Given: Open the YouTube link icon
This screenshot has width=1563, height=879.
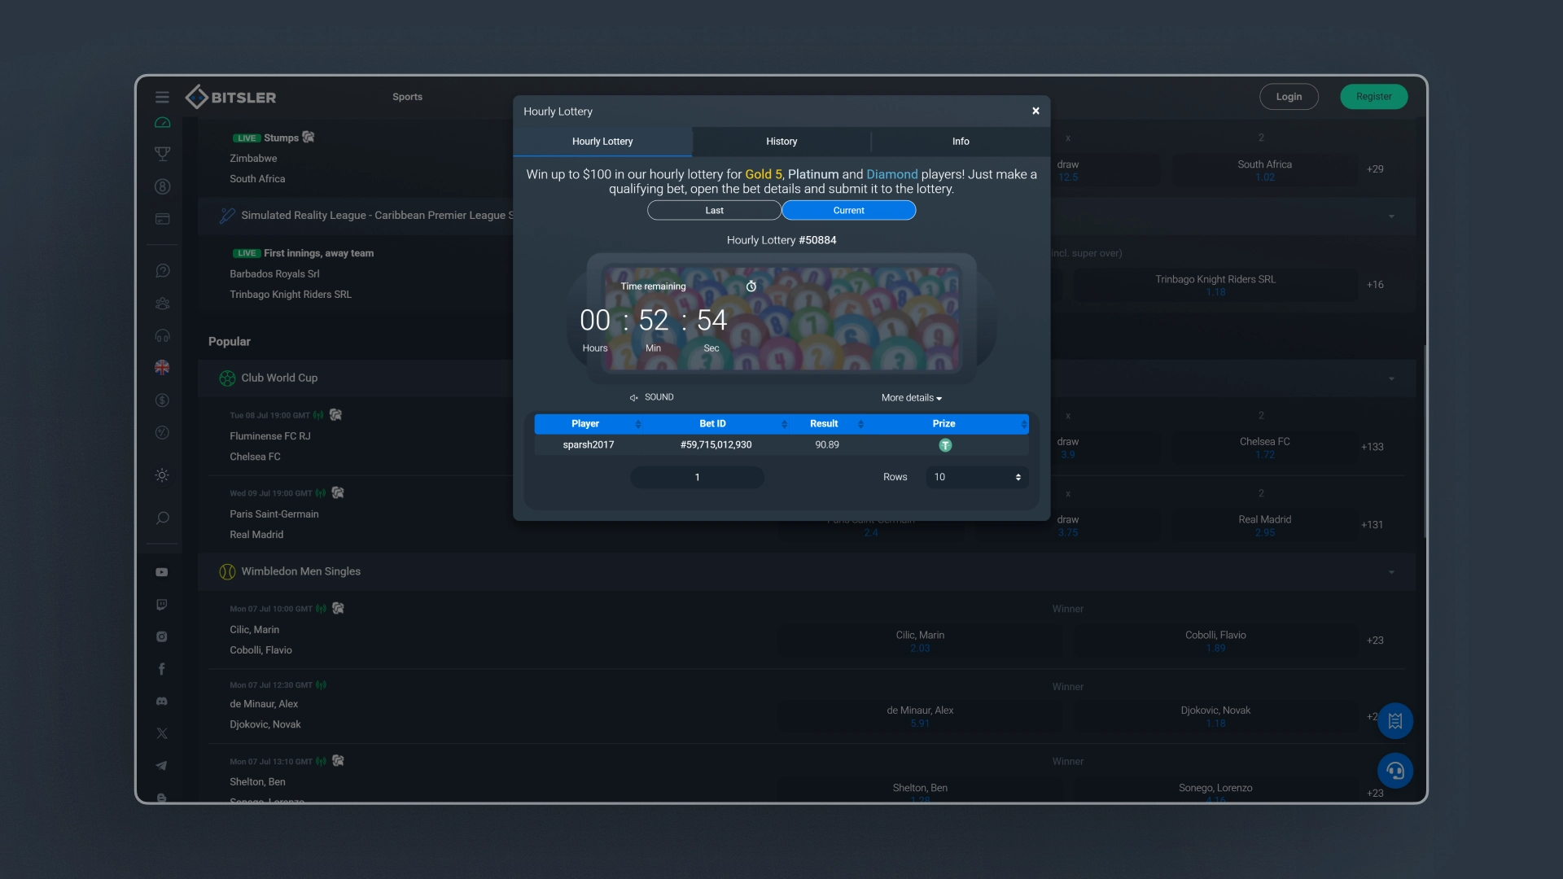Looking at the screenshot, I should point(162,572).
